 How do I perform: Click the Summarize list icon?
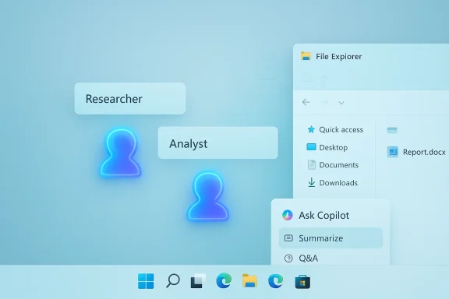[x=288, y=238]
